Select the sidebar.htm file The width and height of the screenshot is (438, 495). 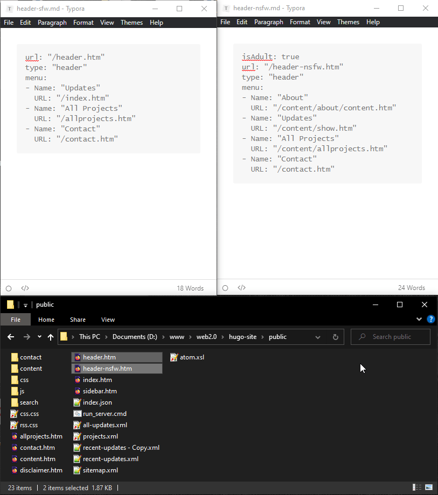click(100, 391)
